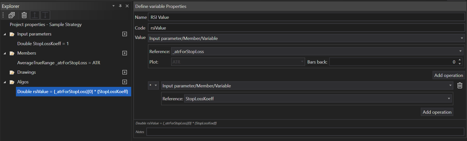Click the trash icon in Explorer toolbar
This screenshot has width=467, height=141.
tap(24, 15)
